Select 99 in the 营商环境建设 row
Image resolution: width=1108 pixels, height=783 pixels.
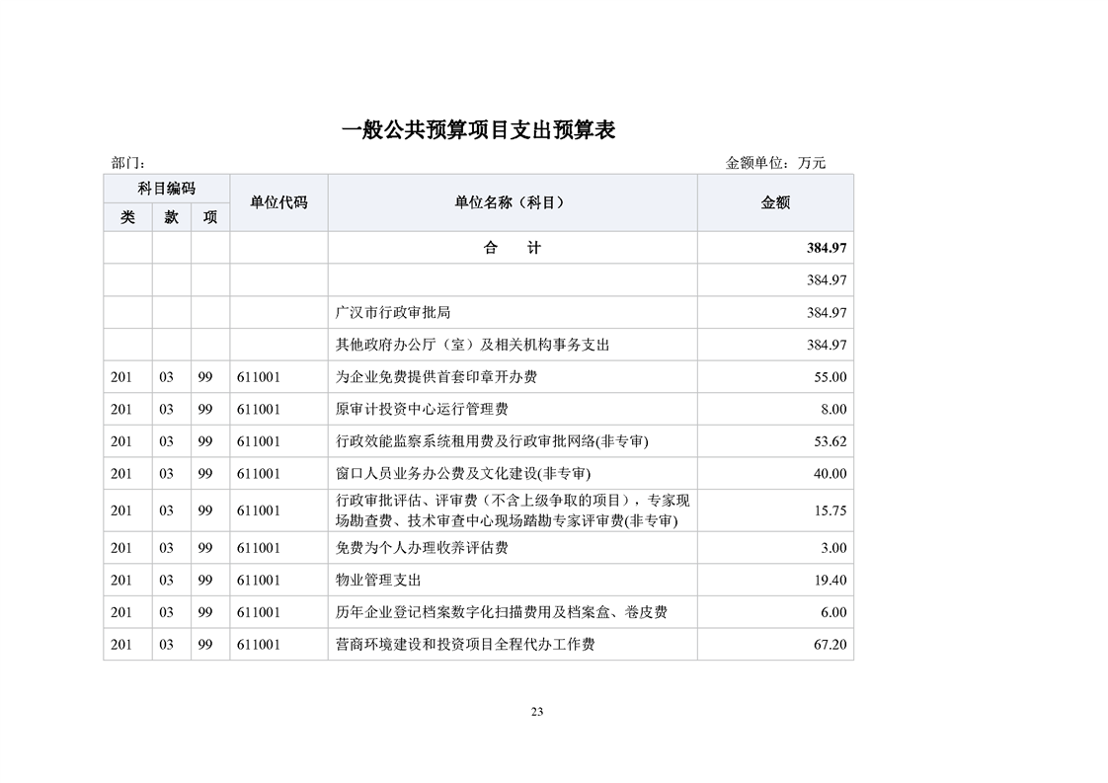point(205,645)
